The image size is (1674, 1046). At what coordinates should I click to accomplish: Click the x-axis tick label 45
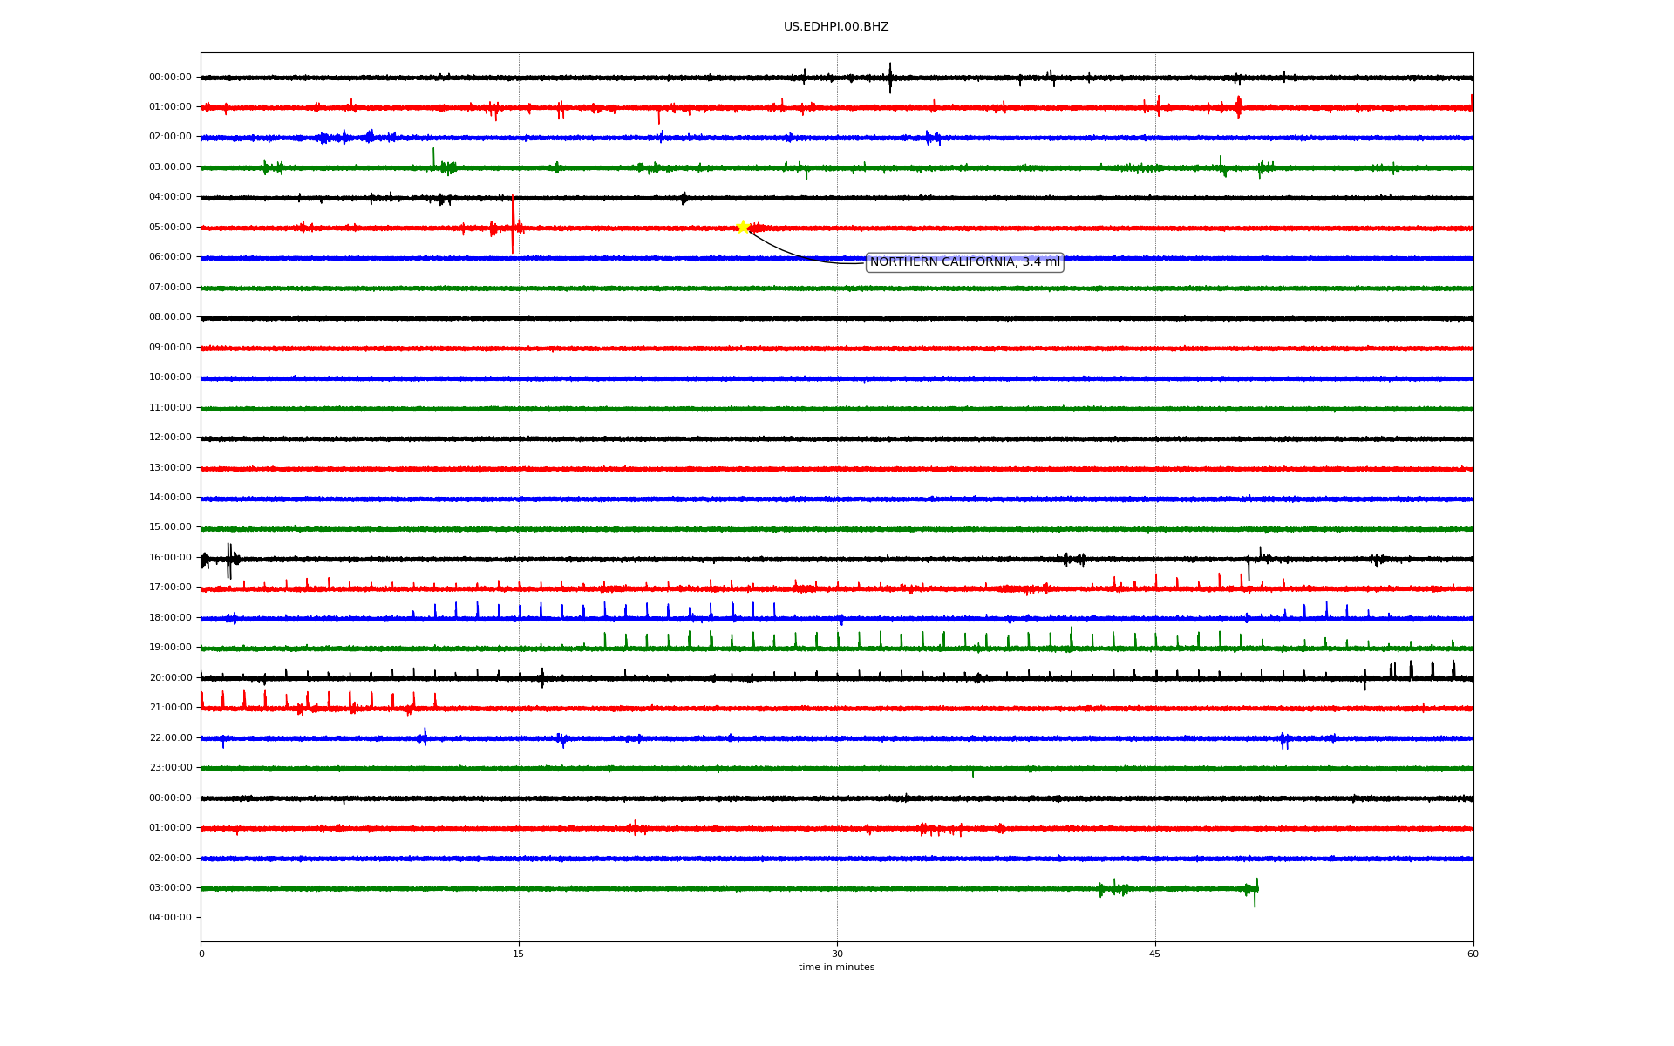[x=1155, y=954]
